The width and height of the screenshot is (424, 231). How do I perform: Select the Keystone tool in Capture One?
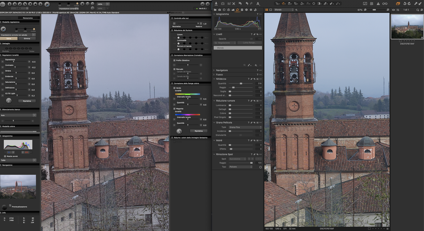(x=308, y=3)
